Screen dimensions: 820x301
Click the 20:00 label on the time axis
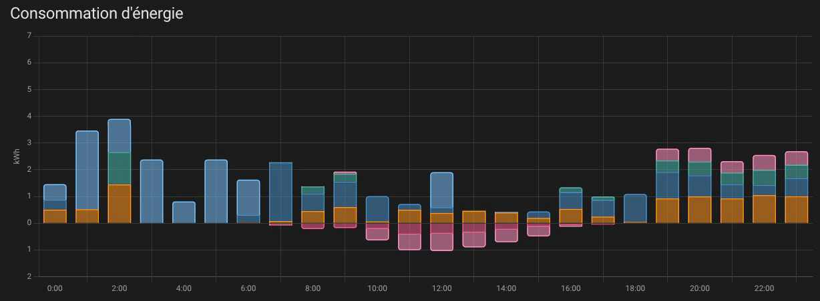point(699,288)
